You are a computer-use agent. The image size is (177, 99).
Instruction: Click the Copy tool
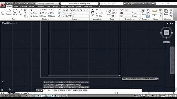[33, 13]
